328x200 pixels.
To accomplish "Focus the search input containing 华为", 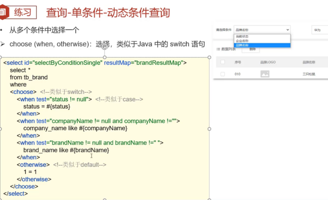I will [320, 30].
